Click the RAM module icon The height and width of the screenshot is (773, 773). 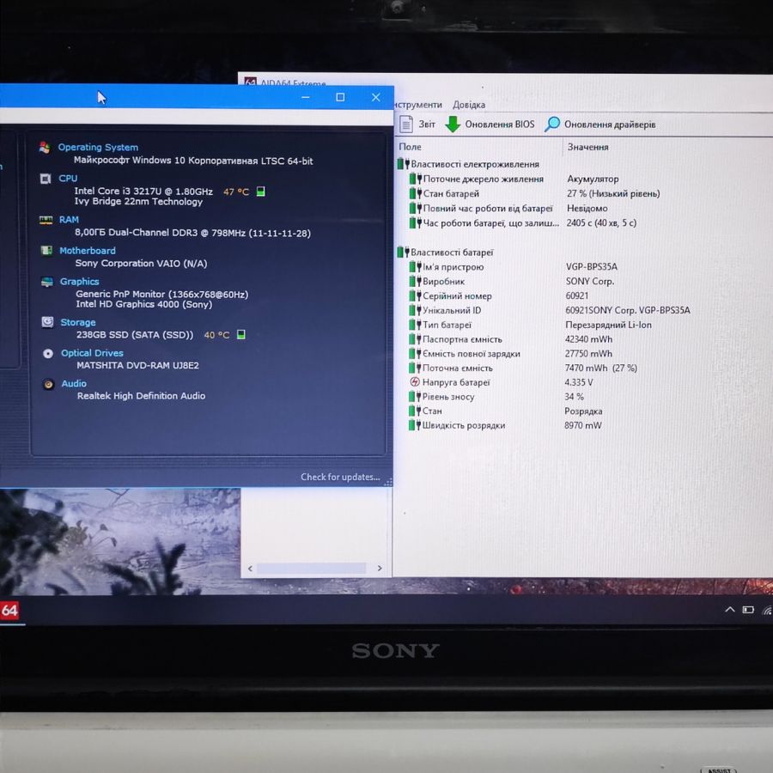pyautogui.click(x=46, y=220)
